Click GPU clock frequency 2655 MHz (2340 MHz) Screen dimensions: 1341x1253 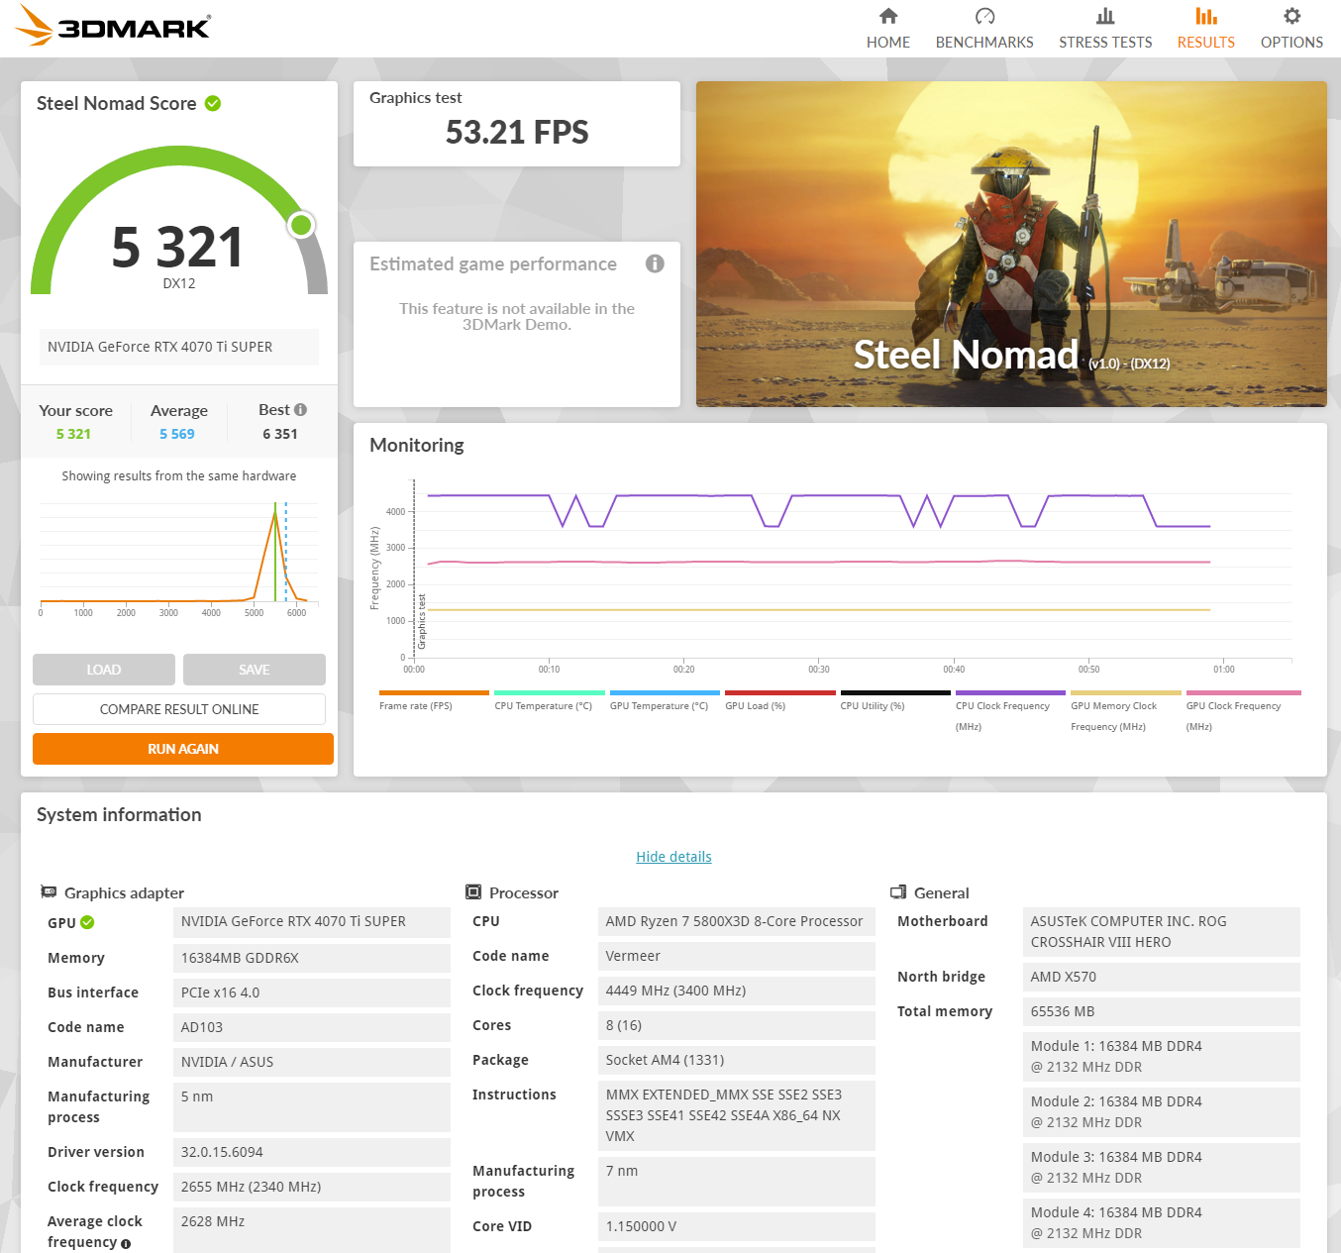pos(312,1187)
